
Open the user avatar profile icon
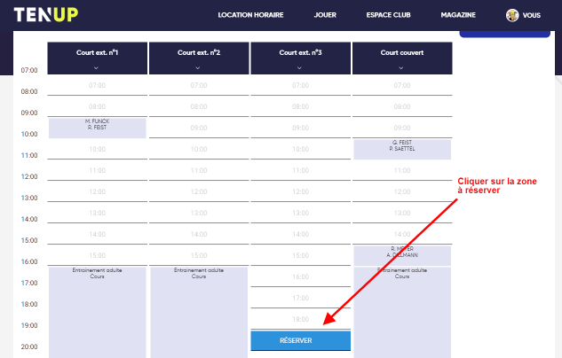click(x=512, y=15)
